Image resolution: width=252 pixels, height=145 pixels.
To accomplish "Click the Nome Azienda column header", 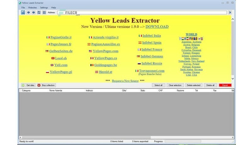I will (56, 91).
